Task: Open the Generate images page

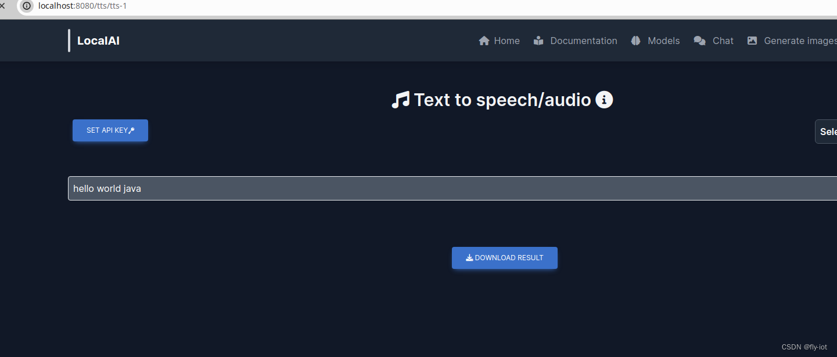Action: coord(792,41)
